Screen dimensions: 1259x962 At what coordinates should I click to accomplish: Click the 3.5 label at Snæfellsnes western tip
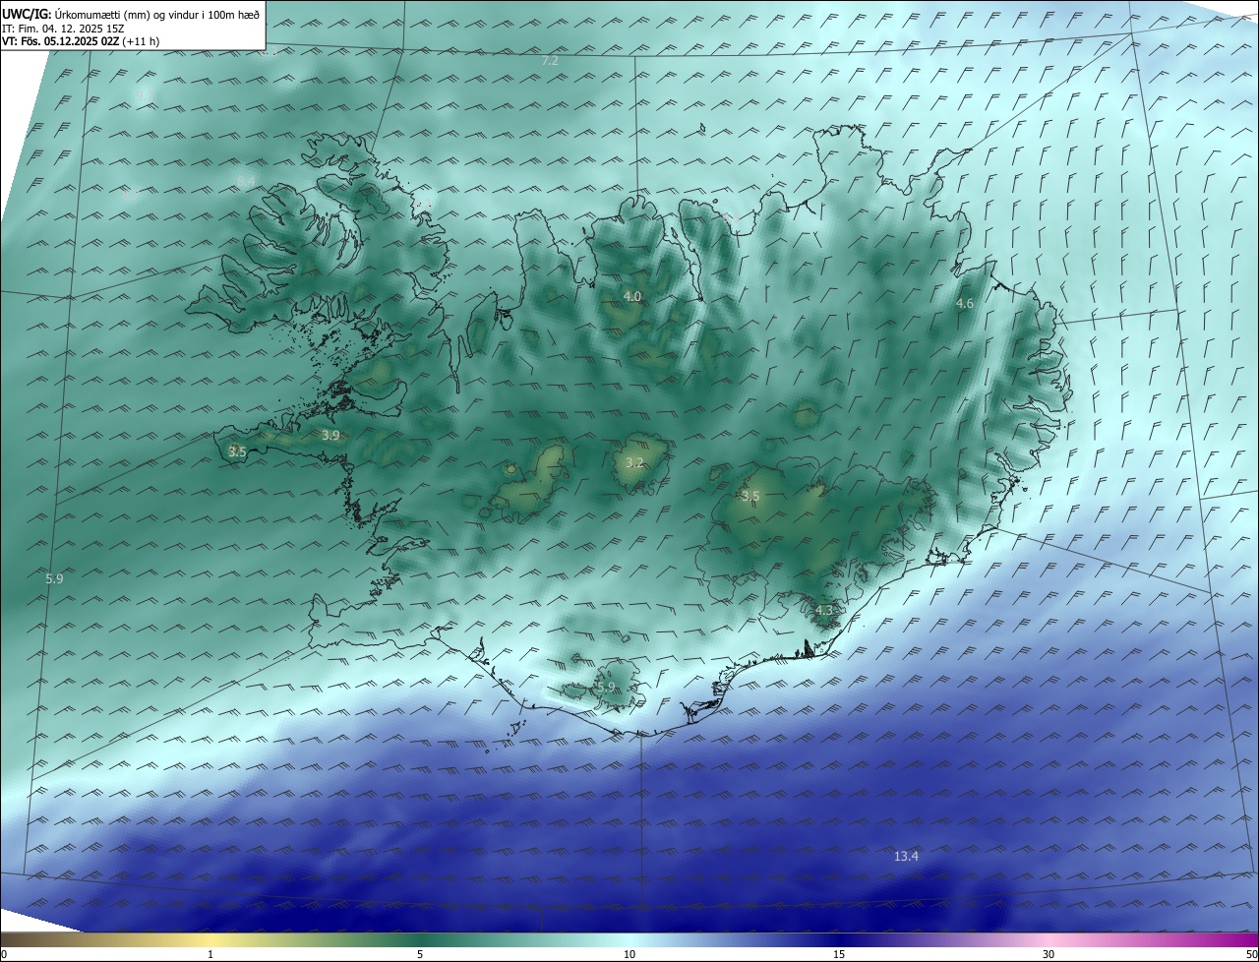pos(237,451)
